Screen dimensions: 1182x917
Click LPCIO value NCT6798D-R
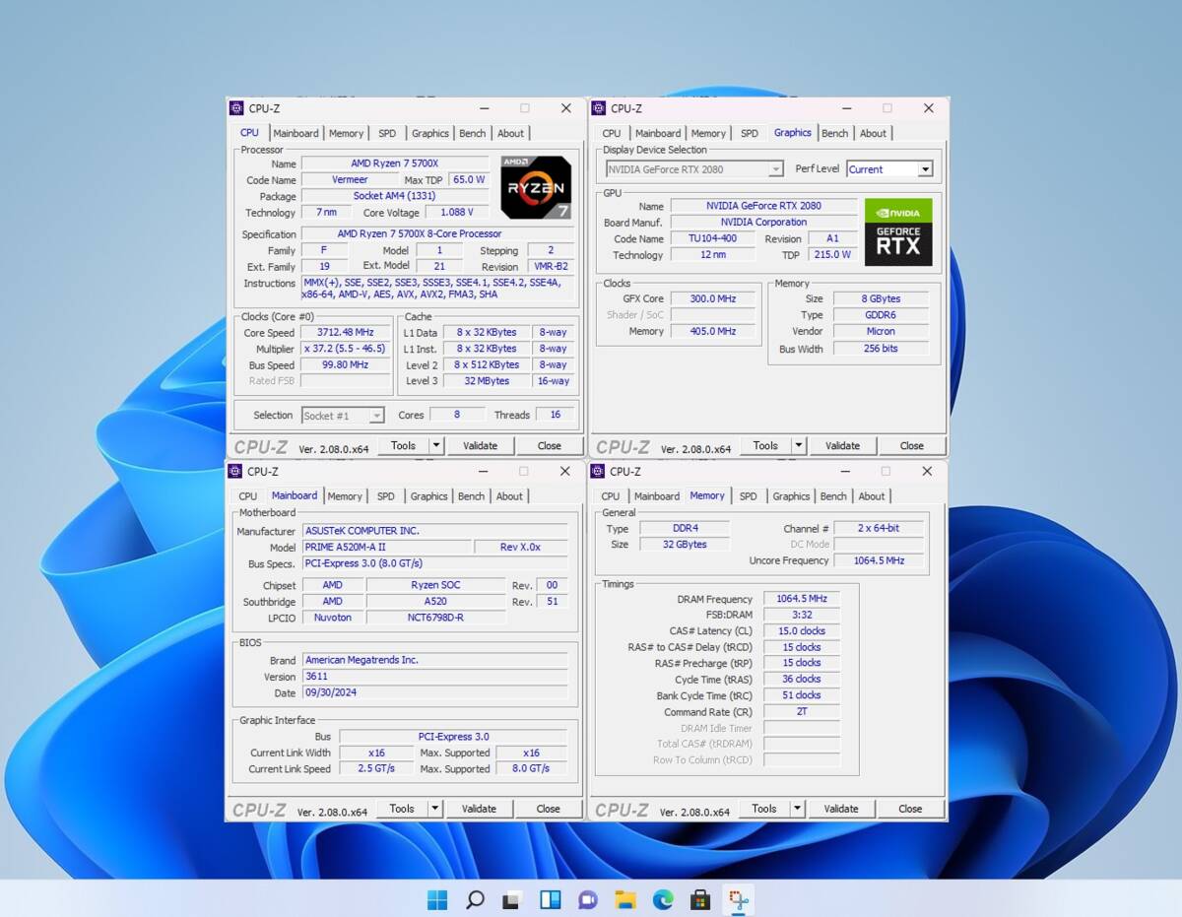pos(436,617)
